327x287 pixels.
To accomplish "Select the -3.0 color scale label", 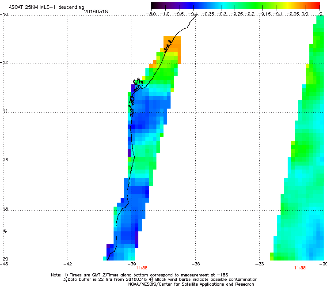I will click(151, 14).
